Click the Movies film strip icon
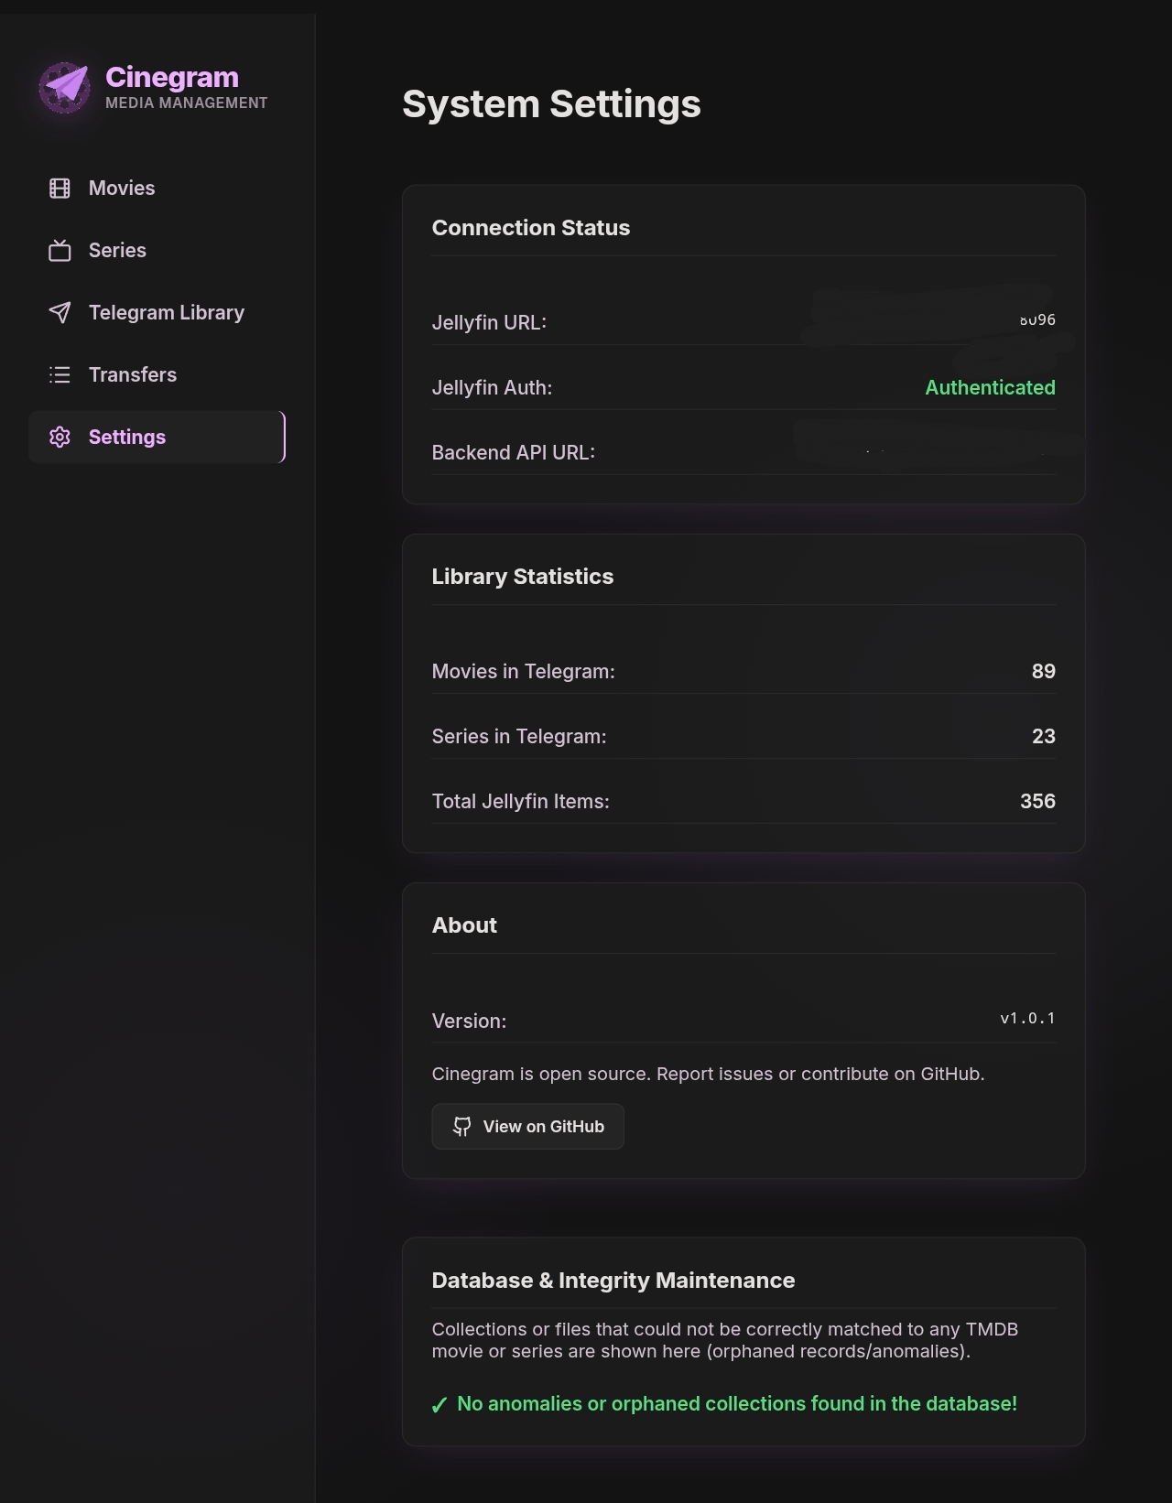Viewport: 1172px width, 1503px height. (x=60, y=189)
